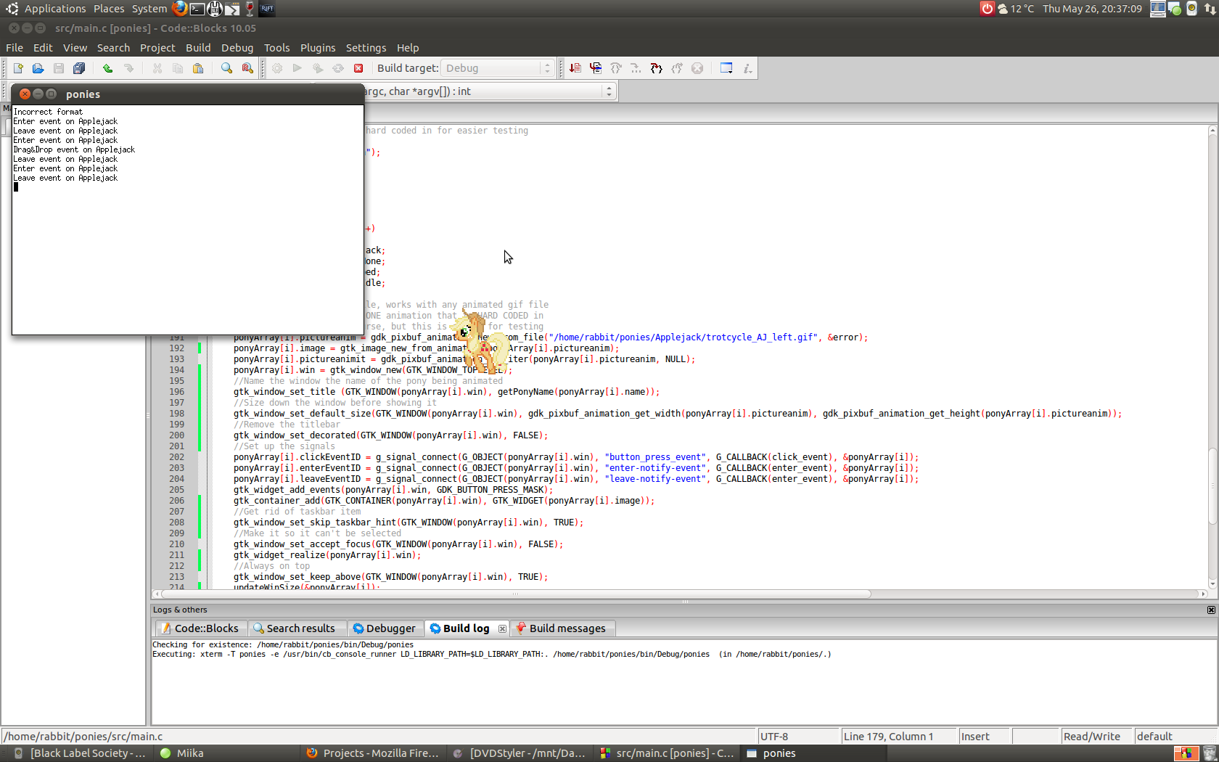This screenshot has width=1219, height=762.
Task: Click the Open file toolbar icon
Action: 38,68
